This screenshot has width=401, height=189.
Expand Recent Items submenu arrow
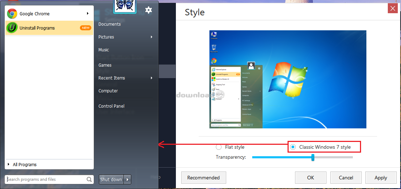(152, 78)
